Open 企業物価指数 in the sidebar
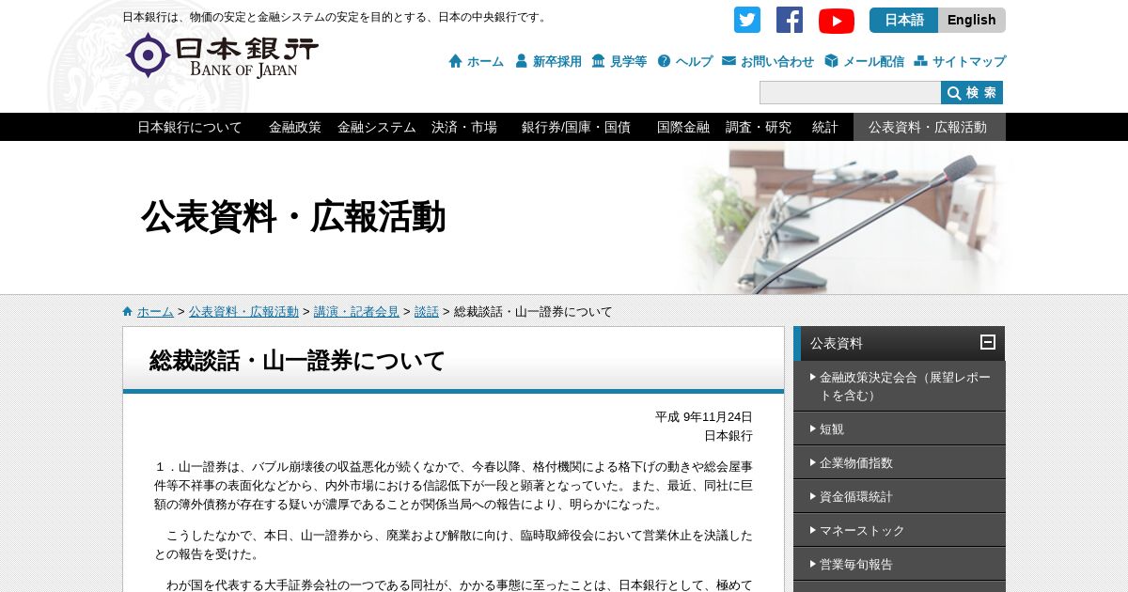 tap(900, 462)
